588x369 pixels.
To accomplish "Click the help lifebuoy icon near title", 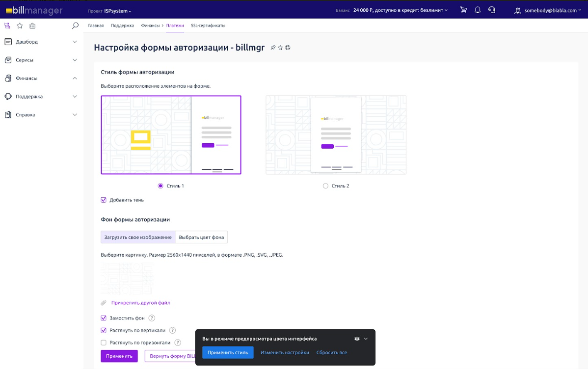I will click(288, 48).
